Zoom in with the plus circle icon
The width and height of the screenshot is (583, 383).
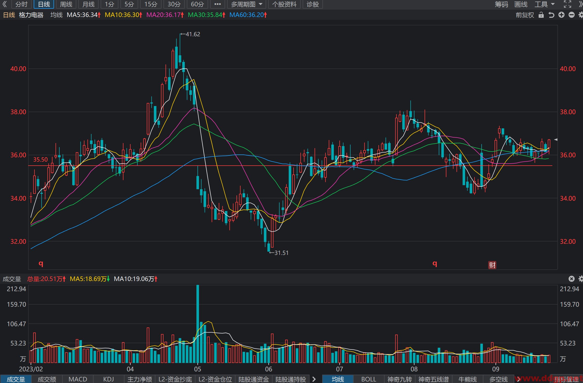[561, 15]
